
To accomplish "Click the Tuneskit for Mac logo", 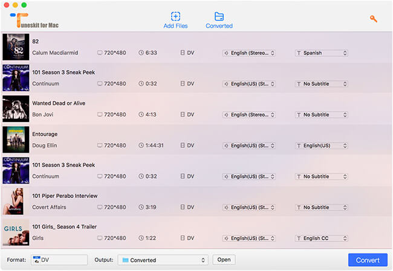I will tap(34, 21).
